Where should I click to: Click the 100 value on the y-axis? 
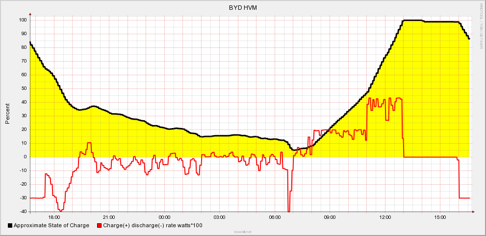22,20
